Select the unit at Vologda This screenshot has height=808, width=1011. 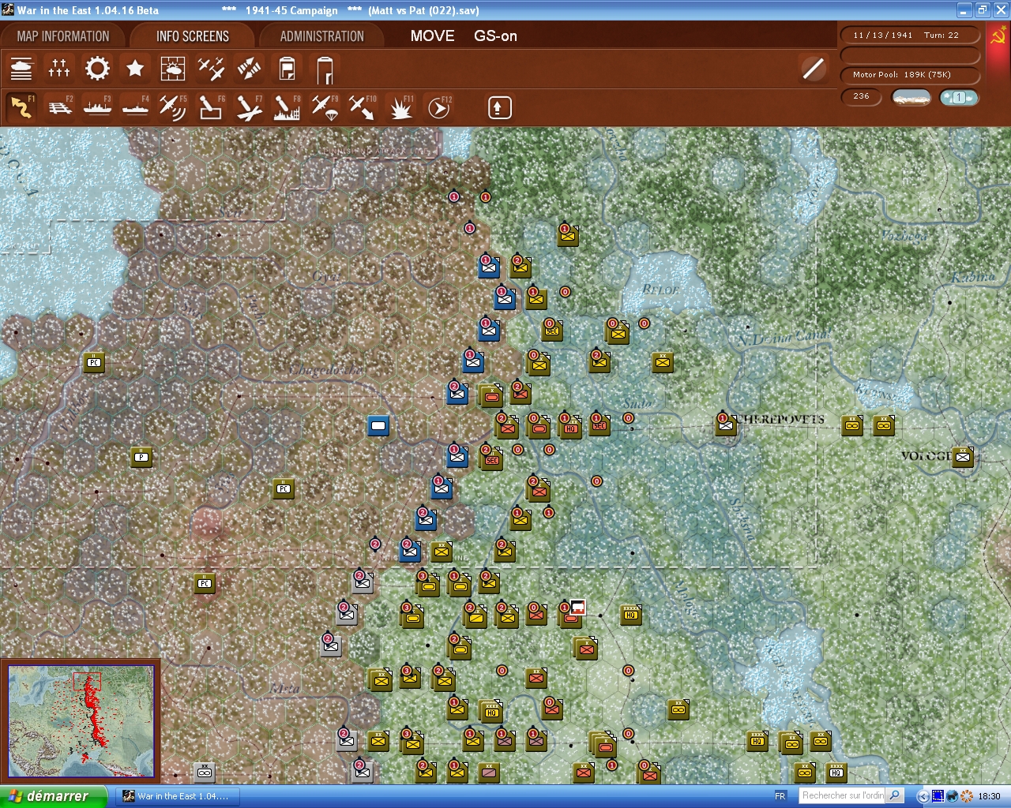click(962, 456)
